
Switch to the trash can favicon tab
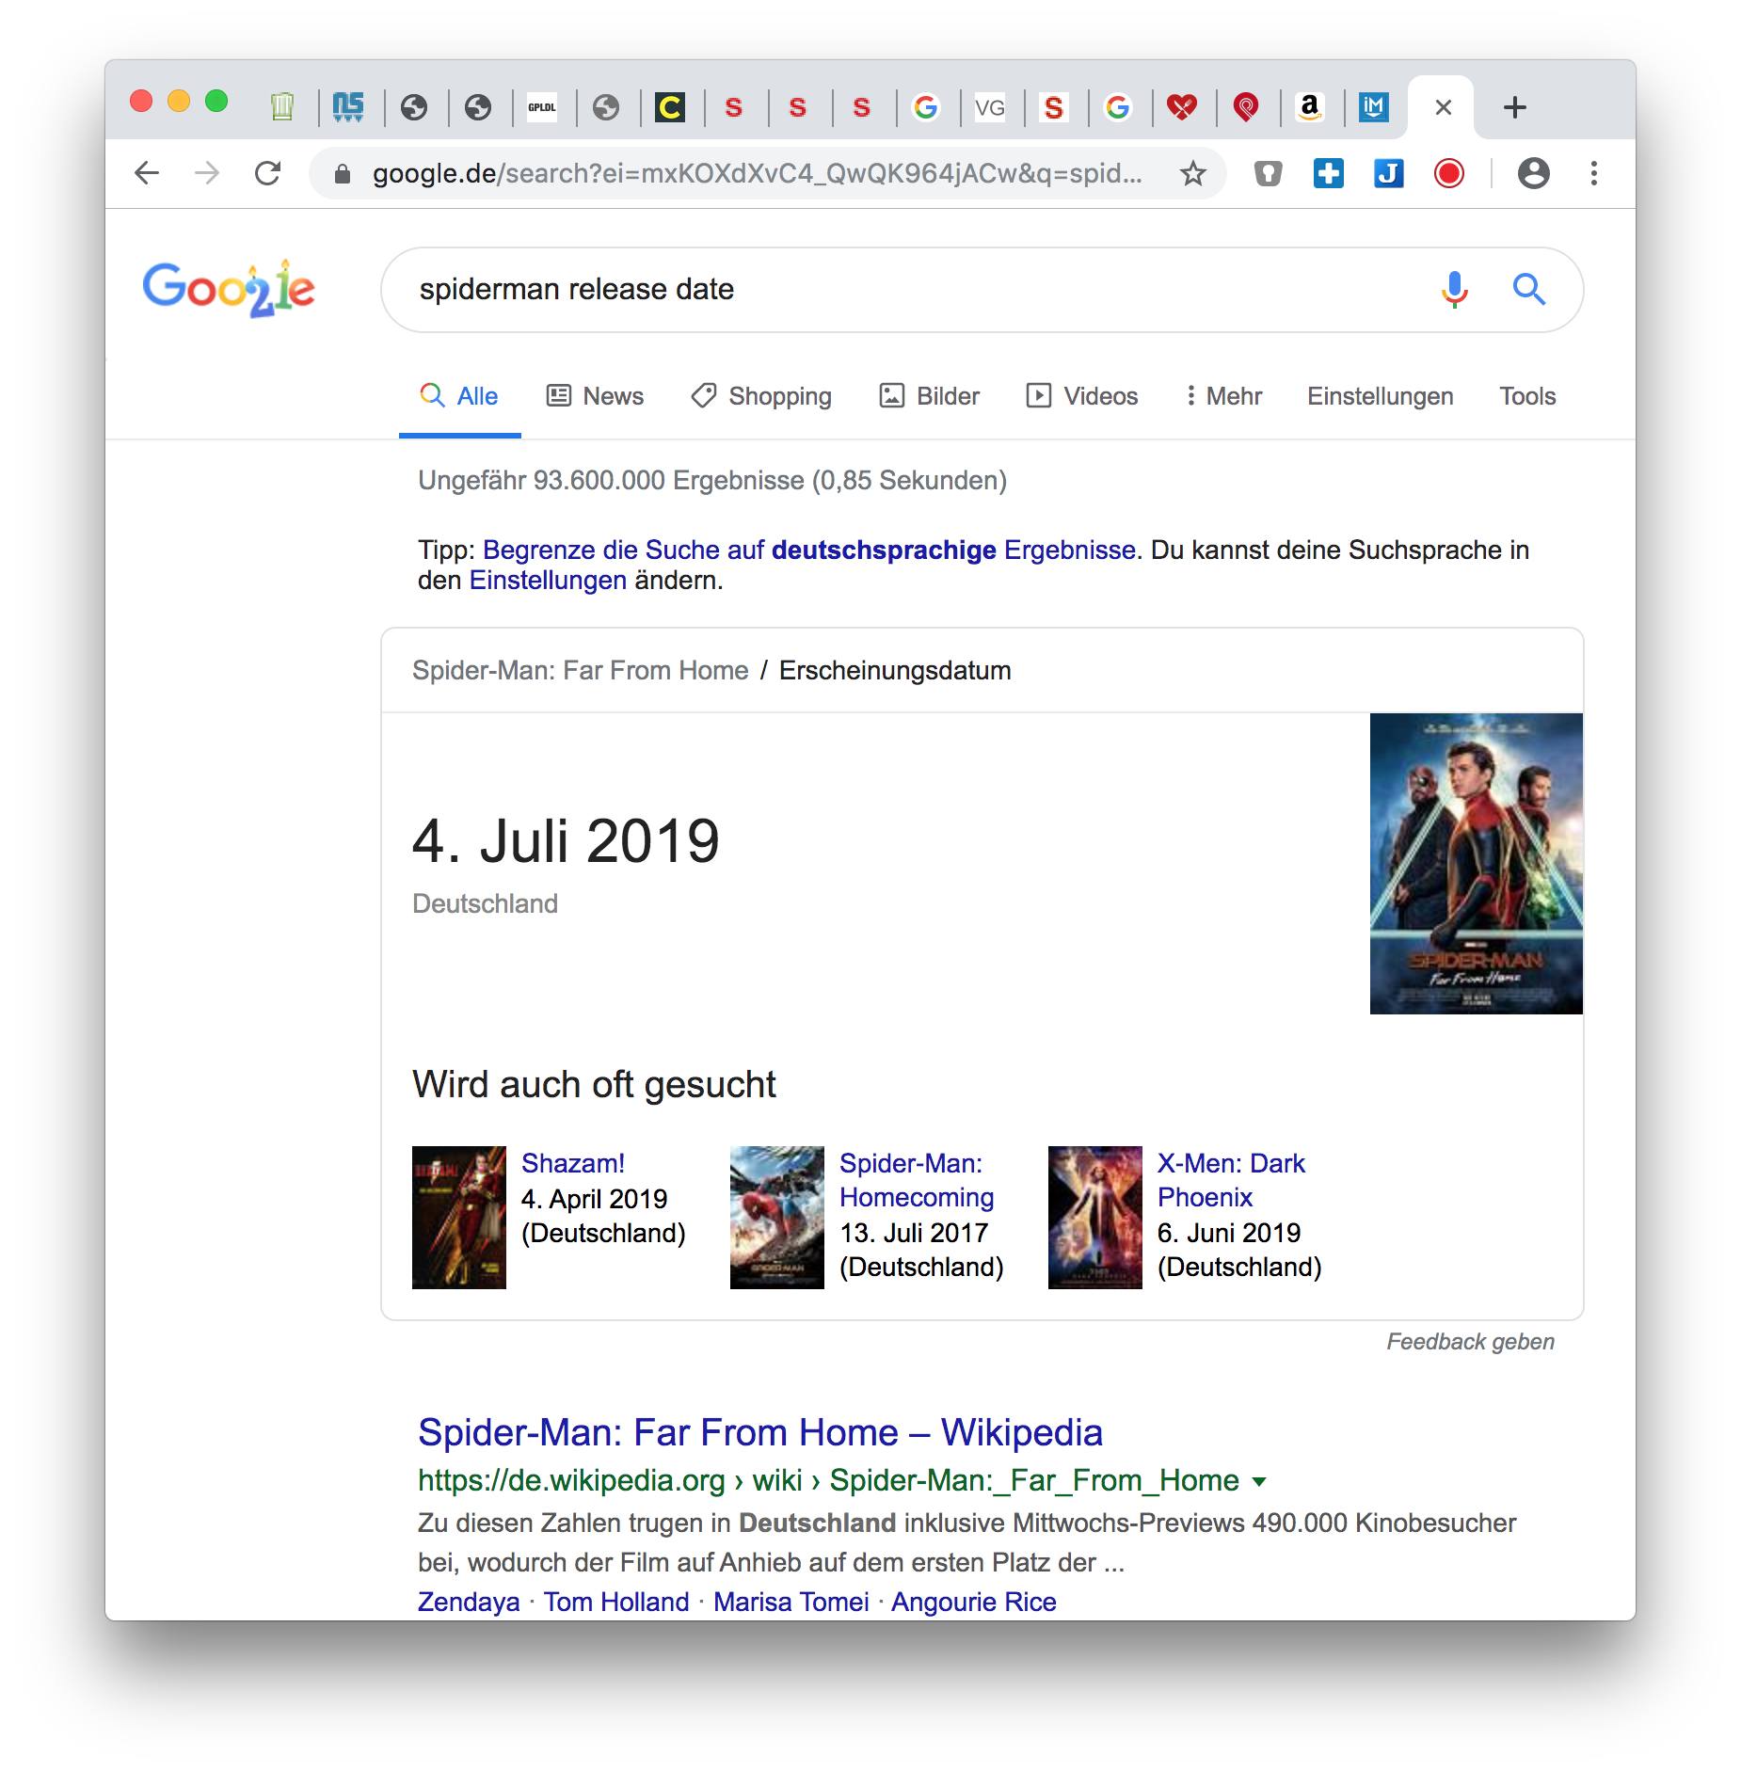(x=282, y=107)
